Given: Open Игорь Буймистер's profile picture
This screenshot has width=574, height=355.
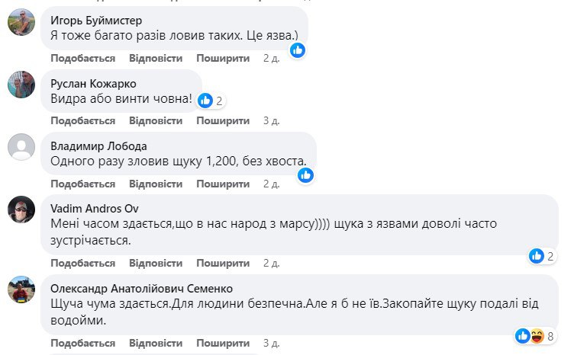Looking at the screenshot, I should pyautogui.click(x=21, y=24).
